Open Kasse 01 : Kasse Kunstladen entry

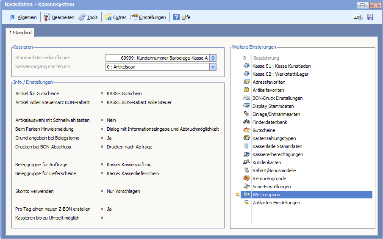[281, 66]
